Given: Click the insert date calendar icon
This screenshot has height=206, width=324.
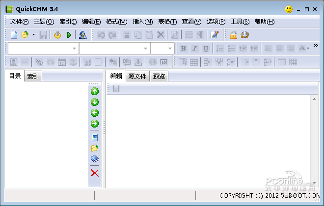Looking at the screenshot, I should [x=62, y=62].
